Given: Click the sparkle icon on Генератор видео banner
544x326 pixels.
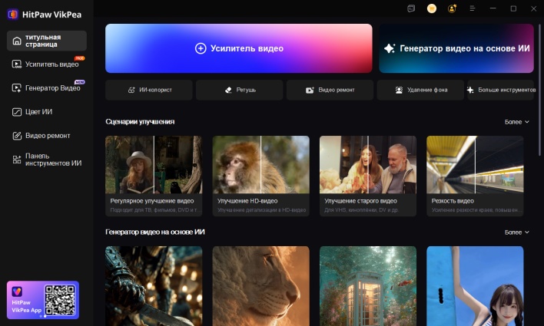Looking at the screenshot, I should 390,48.
